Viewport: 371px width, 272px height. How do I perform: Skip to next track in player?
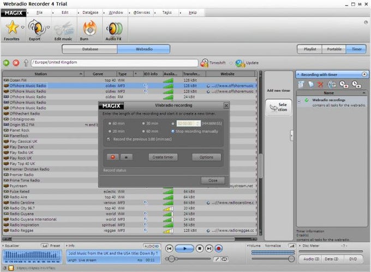pos(208,249)
